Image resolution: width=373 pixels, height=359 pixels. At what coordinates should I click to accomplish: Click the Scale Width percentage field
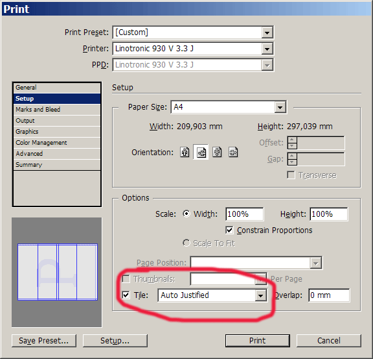tap(244, 214)
